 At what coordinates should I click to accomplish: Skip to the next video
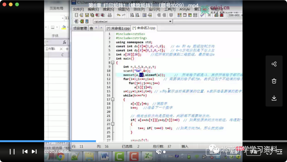click(x=34, y=152)
